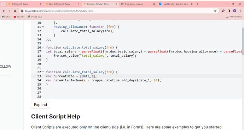The width and height of the screenshot is (244, 130).
Task: Open YouTube bookmark
Action: [19, 17]
